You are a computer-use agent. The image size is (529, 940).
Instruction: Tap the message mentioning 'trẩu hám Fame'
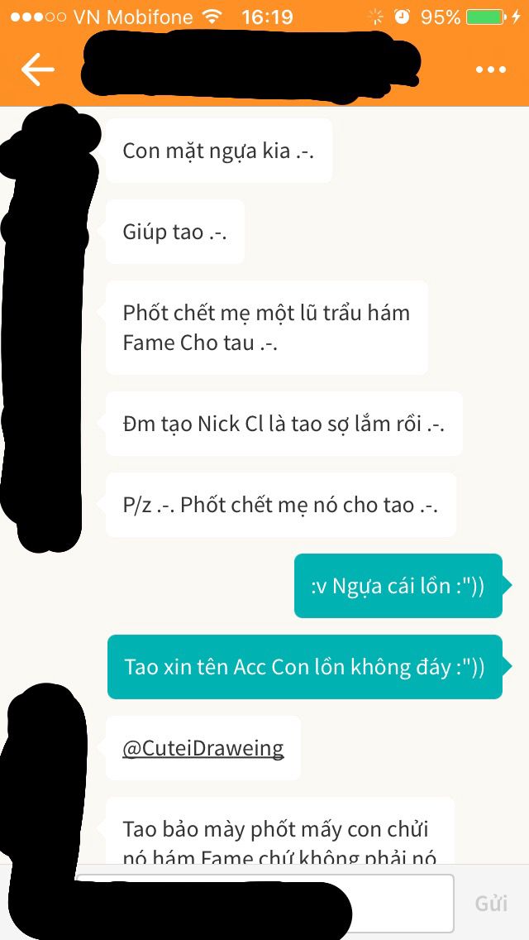coord(267,328)
